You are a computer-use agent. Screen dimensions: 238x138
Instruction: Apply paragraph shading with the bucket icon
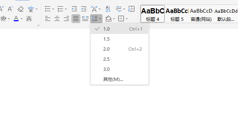coord(108,19)
